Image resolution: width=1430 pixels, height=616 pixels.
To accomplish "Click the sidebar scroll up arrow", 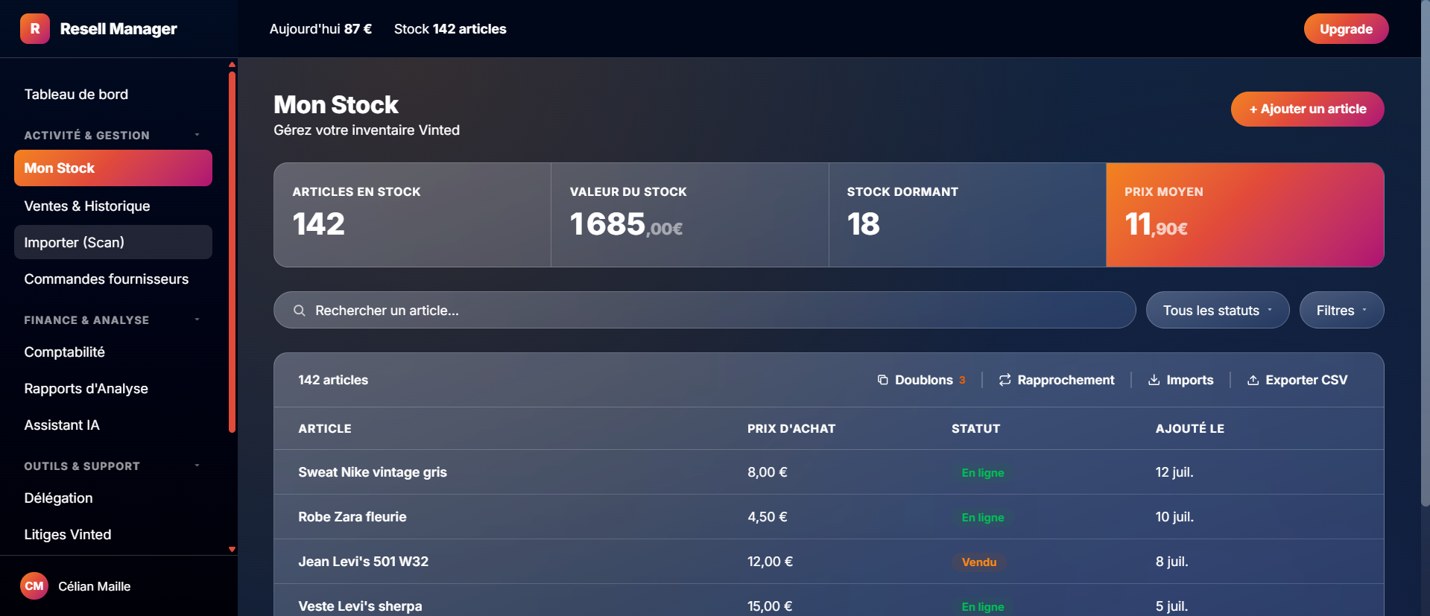I will 232,65.
